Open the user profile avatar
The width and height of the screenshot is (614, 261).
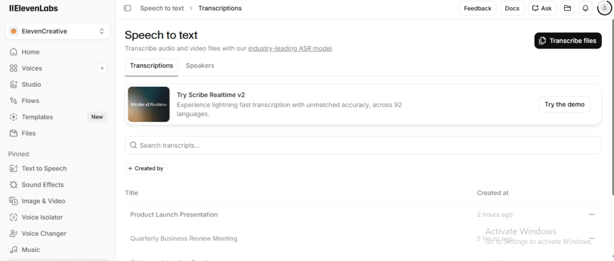pyautogui.click(x=604, y=8)
